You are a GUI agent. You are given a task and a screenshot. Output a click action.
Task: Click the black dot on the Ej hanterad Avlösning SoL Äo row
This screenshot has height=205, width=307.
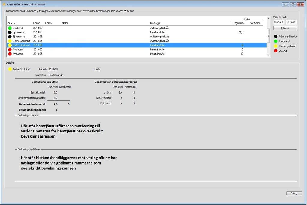10,37
